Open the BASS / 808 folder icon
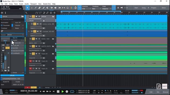This screenshot has height=95, width=170. [53, 39]
